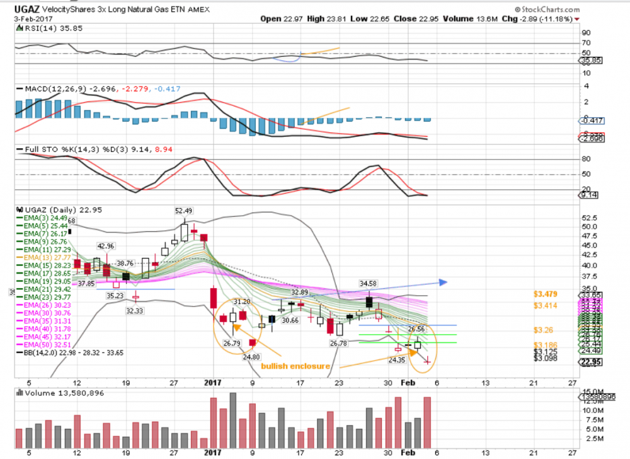
Task: Click the 34.58 price label
Action: click(x=368, y=284)
